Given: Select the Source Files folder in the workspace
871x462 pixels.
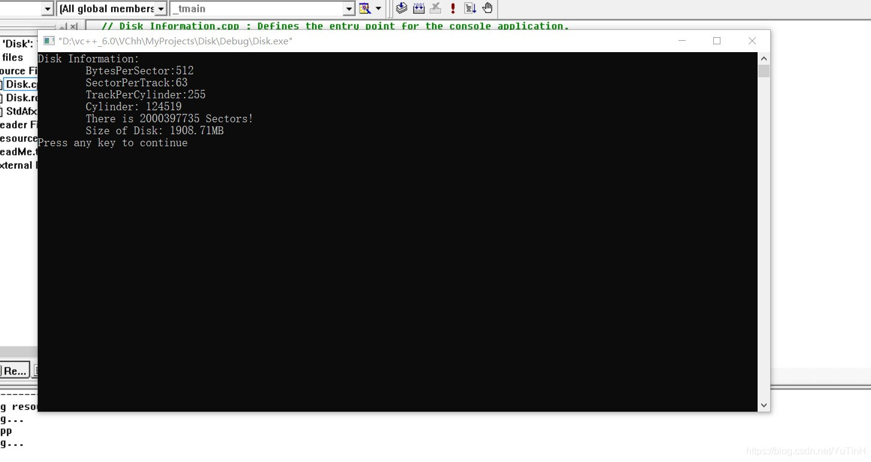Looking at the screenshot, I should [x=19, y=71].
